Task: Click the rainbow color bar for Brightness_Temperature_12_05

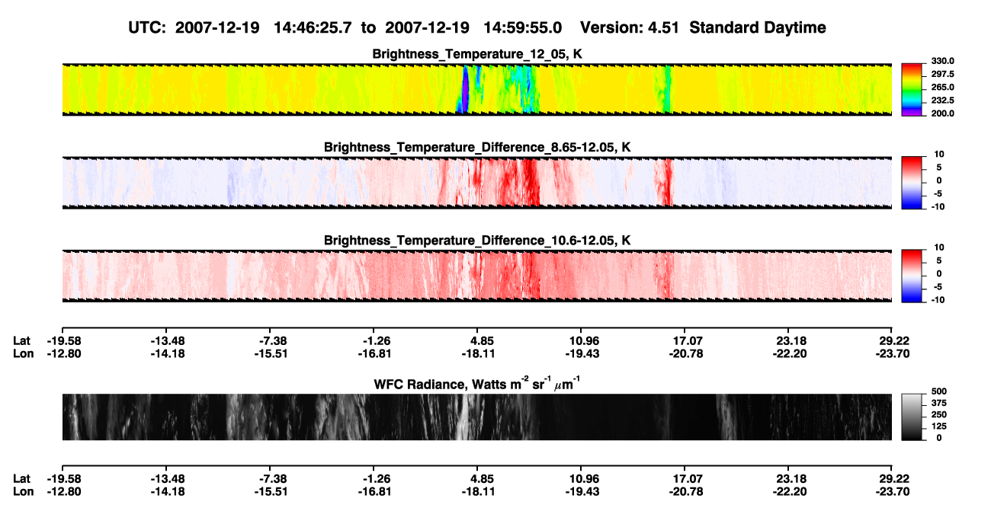Action: tap(912, 89)
